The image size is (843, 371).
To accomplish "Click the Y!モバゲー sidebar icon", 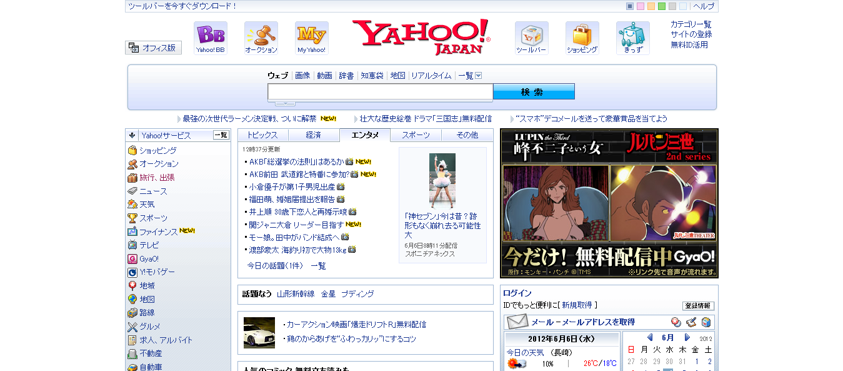I will coord(132,272).
